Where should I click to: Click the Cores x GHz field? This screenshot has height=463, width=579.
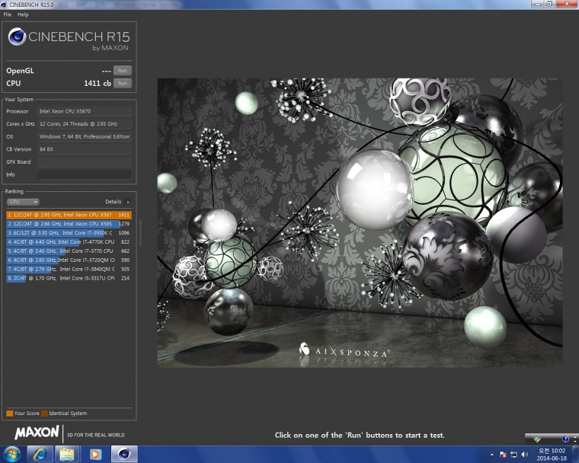(x=85, y=124)
